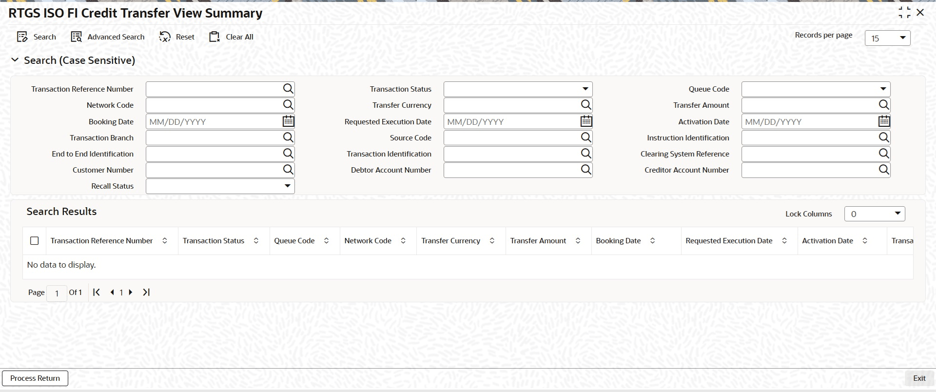Sort by Transfer Currency column
The width and height of the screenshot is (936, 392).
pos(492,240)
